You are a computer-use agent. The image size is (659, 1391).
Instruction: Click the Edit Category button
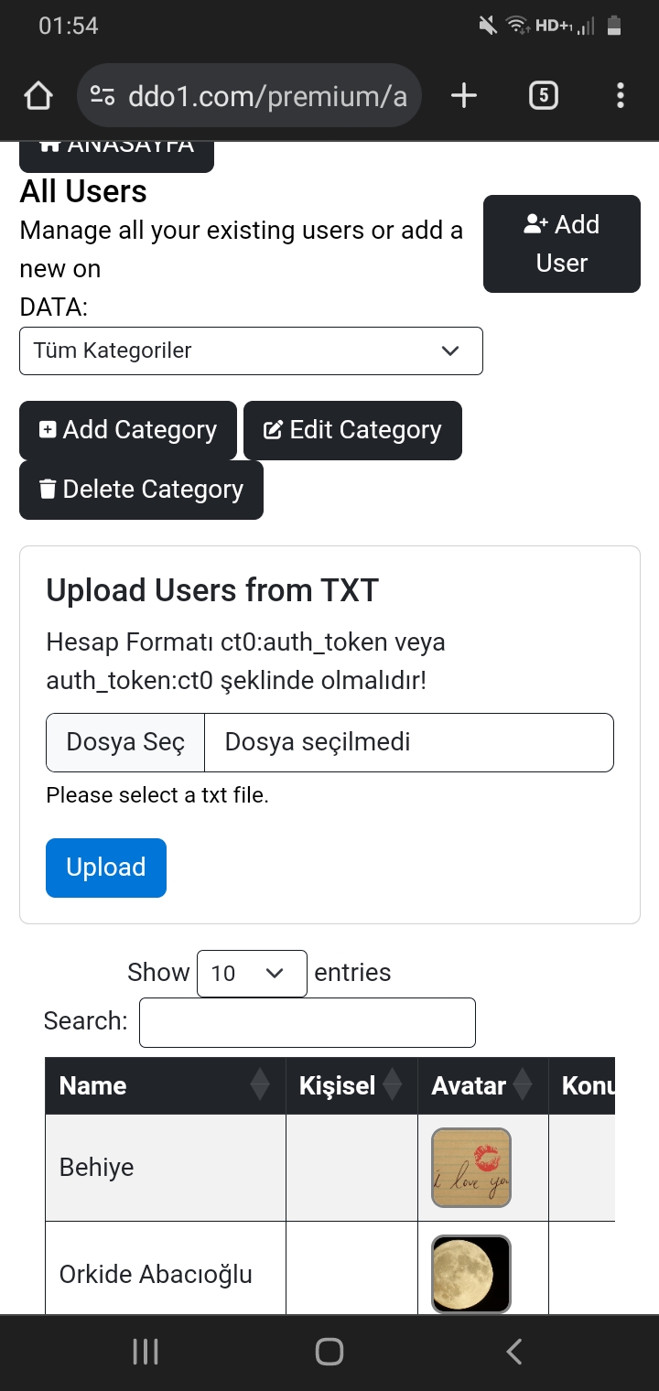pos(352,430)
